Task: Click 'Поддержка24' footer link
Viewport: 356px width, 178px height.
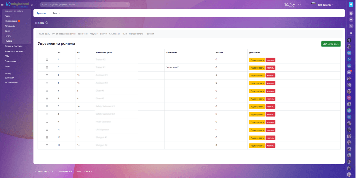Action: (x=65, y=171)
